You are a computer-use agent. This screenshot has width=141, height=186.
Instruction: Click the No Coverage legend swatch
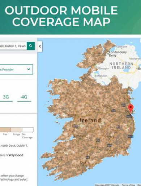(x=28, y=130)
